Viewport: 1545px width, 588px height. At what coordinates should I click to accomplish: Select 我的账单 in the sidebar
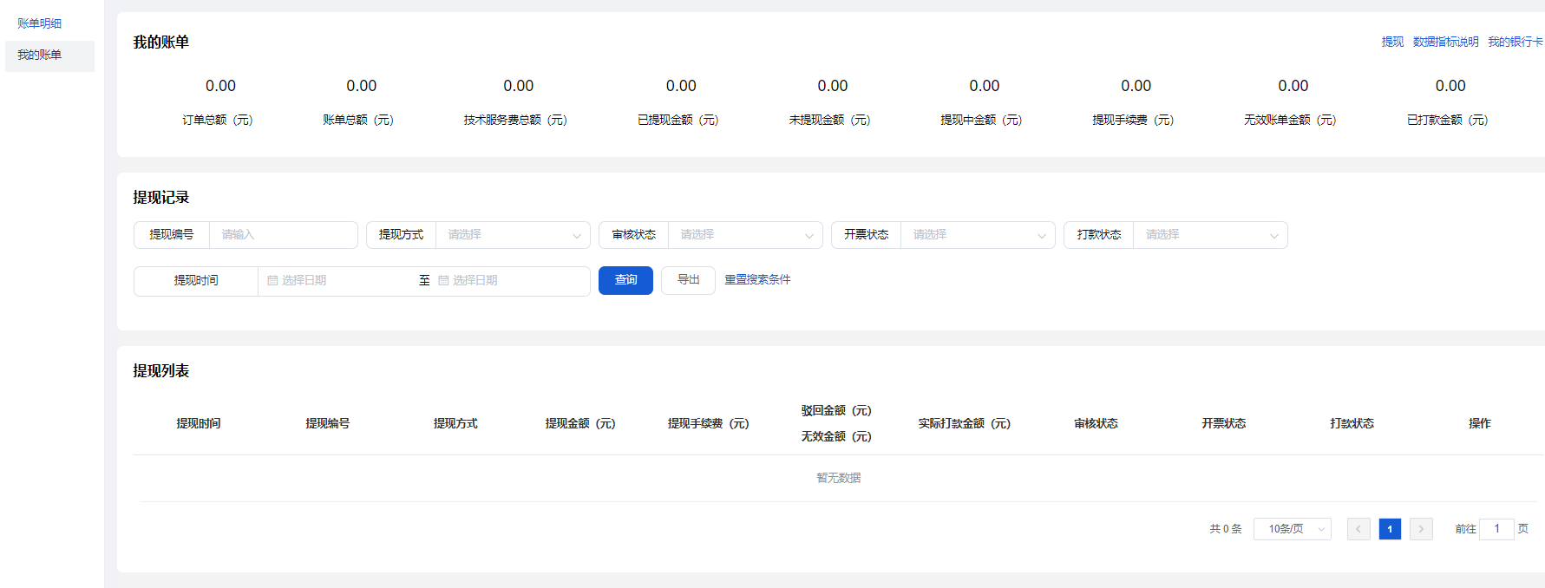tap(40, 56)
